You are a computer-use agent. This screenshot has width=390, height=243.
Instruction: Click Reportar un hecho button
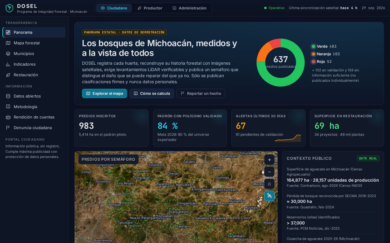click(201, 94)
